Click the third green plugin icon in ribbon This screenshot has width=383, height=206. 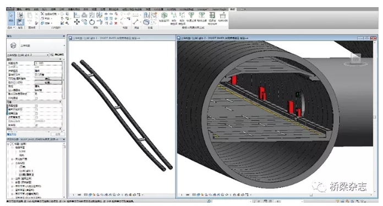click(x=182, y=16)
